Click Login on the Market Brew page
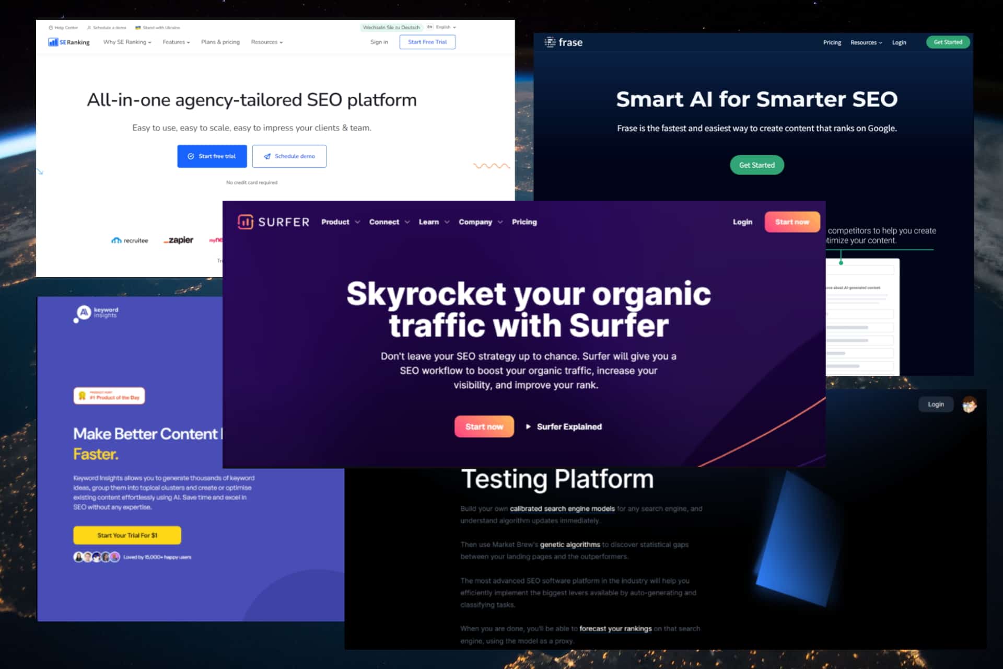The height and width of the screenshot is (669, 1003). (x=936, y=405)
